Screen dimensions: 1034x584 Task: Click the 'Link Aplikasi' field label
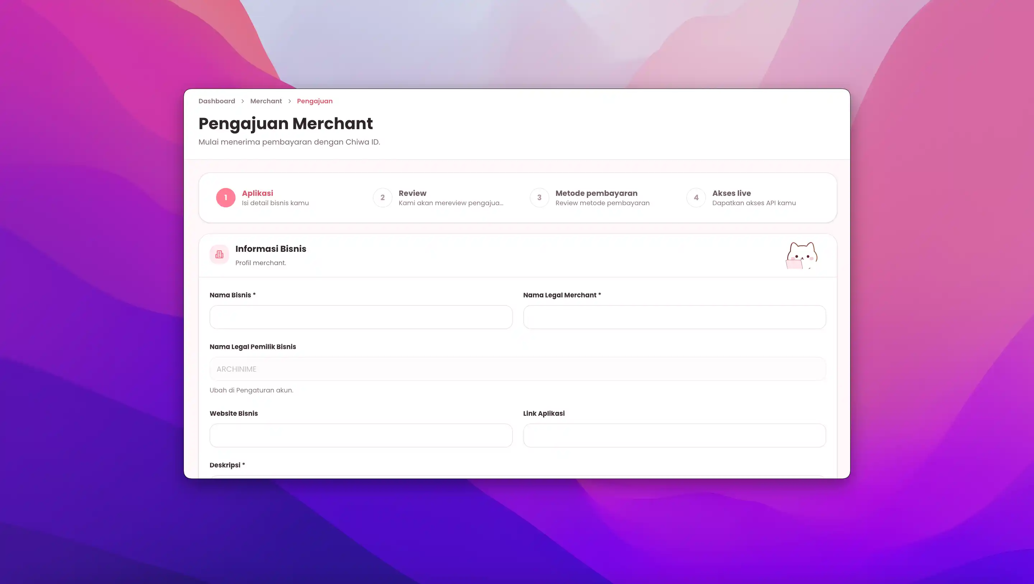pos(544,414)
